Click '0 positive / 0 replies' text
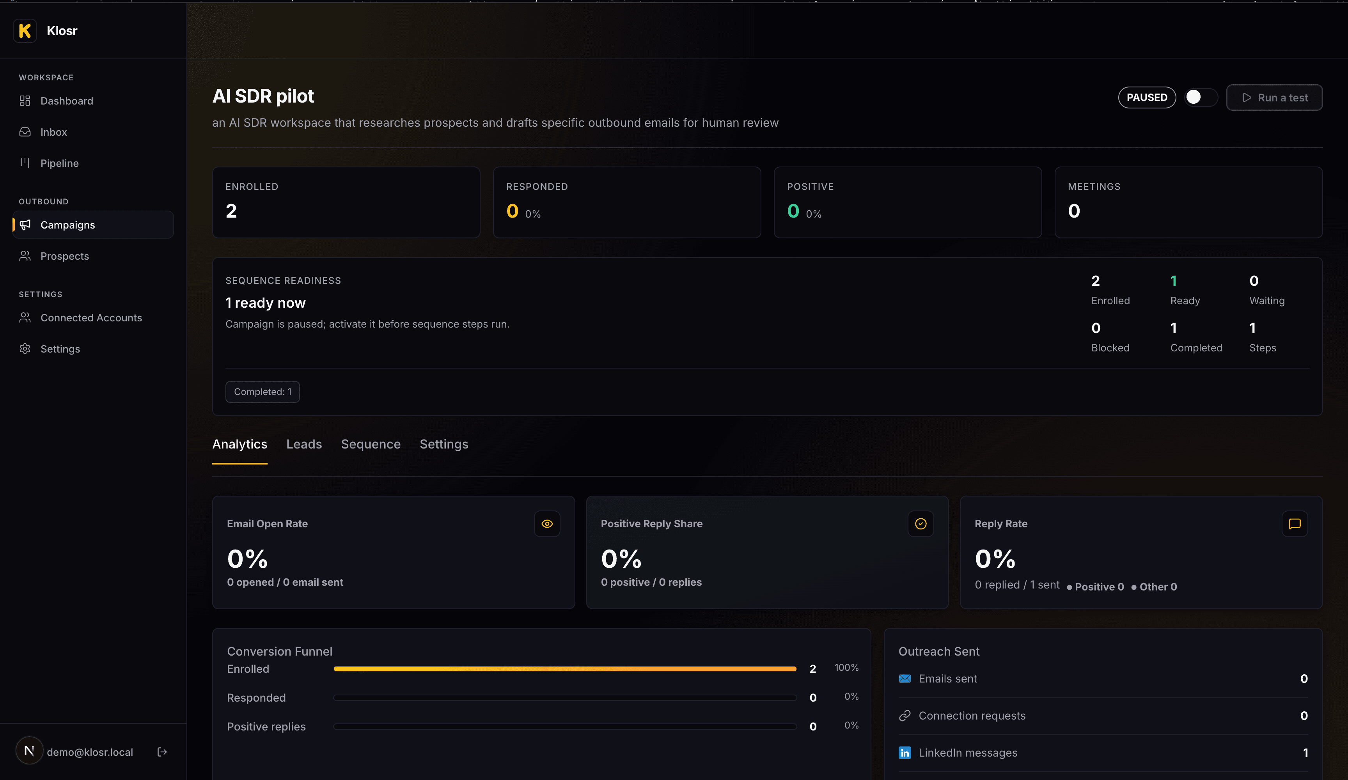Viewport: 1348px width, 780px height. [x=651, y=582]
